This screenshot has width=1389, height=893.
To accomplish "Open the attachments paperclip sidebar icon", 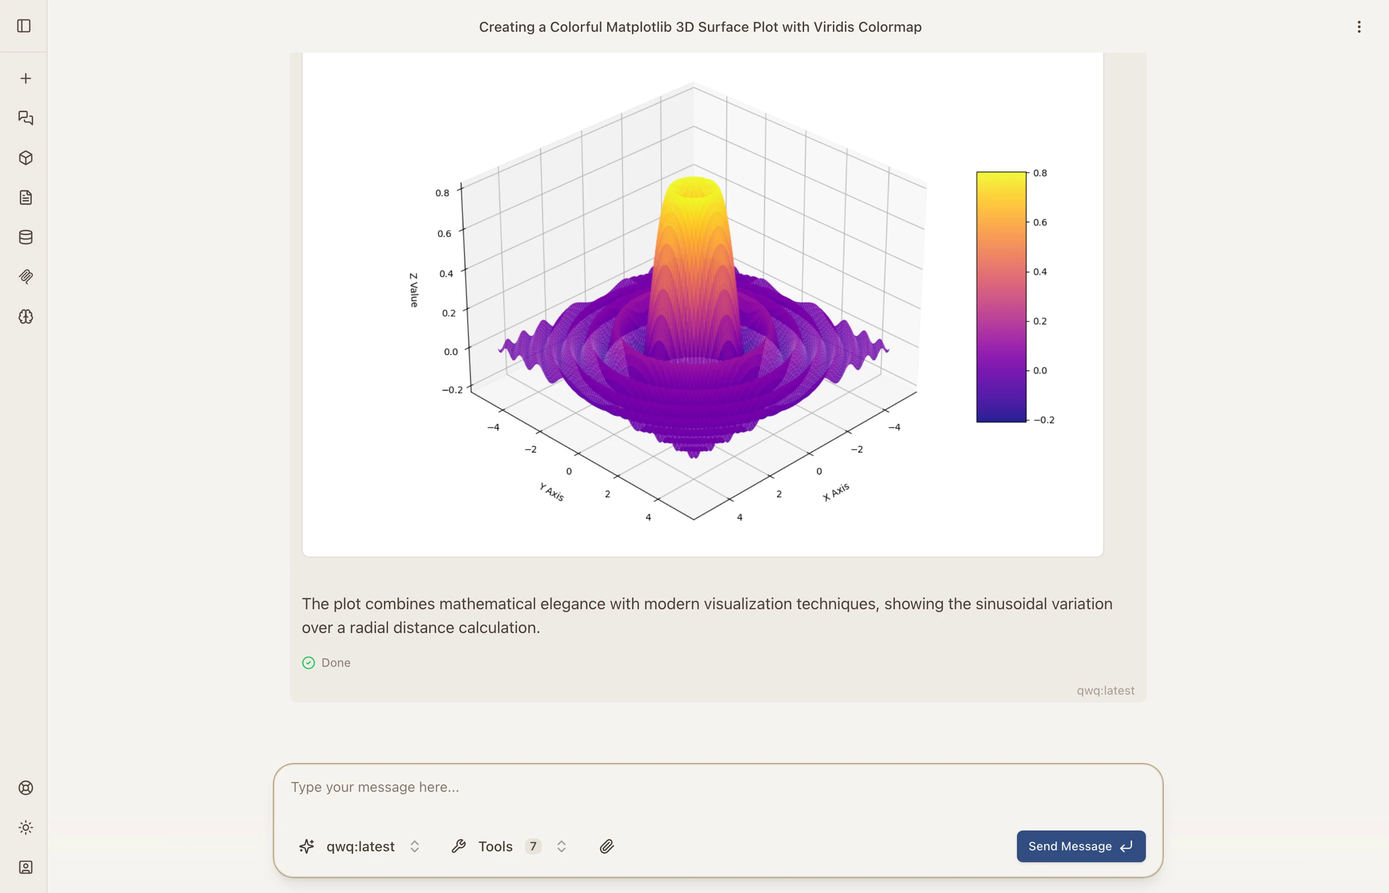I will coord(25,277).
